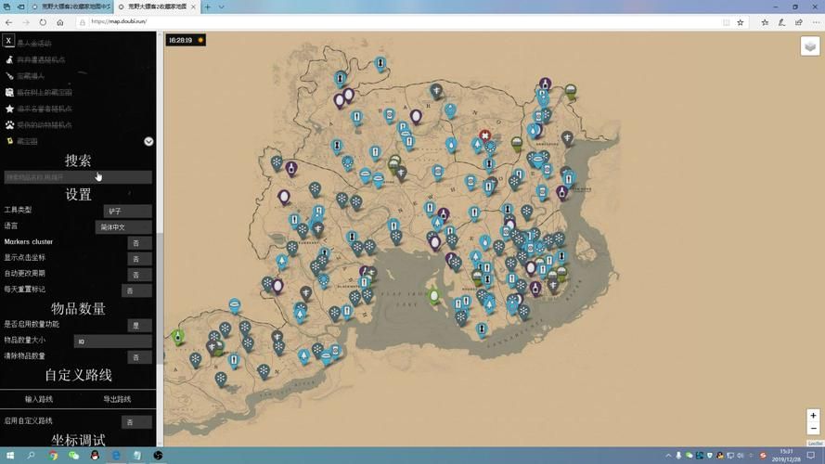Open QQ penguin from the taskbar
Image resolution: width=825 pixels, height=464 pixels.
tap(95, 455)
